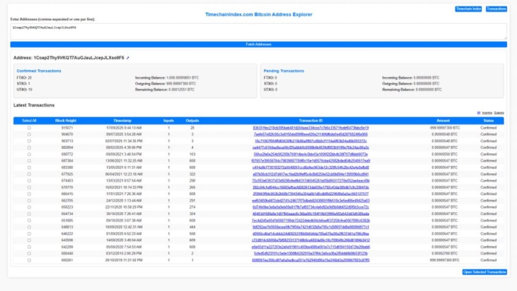517x291 pixels.
Task: Select the checkbox for block 699772
Action: (x=29, y=154)
